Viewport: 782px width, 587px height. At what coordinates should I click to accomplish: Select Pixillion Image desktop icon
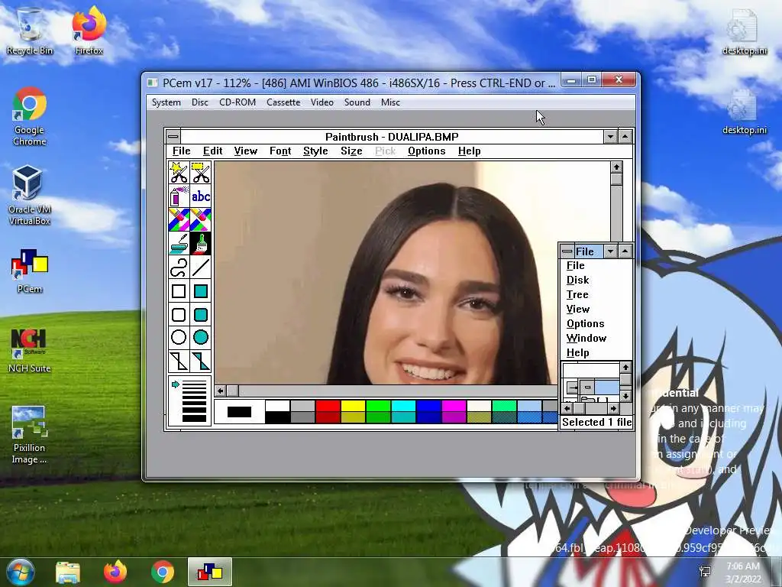click(30, 435)
